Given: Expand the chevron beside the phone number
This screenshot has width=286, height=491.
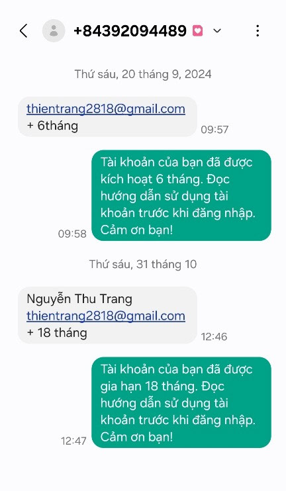Looking at the screenshot, I should (217, 30).
